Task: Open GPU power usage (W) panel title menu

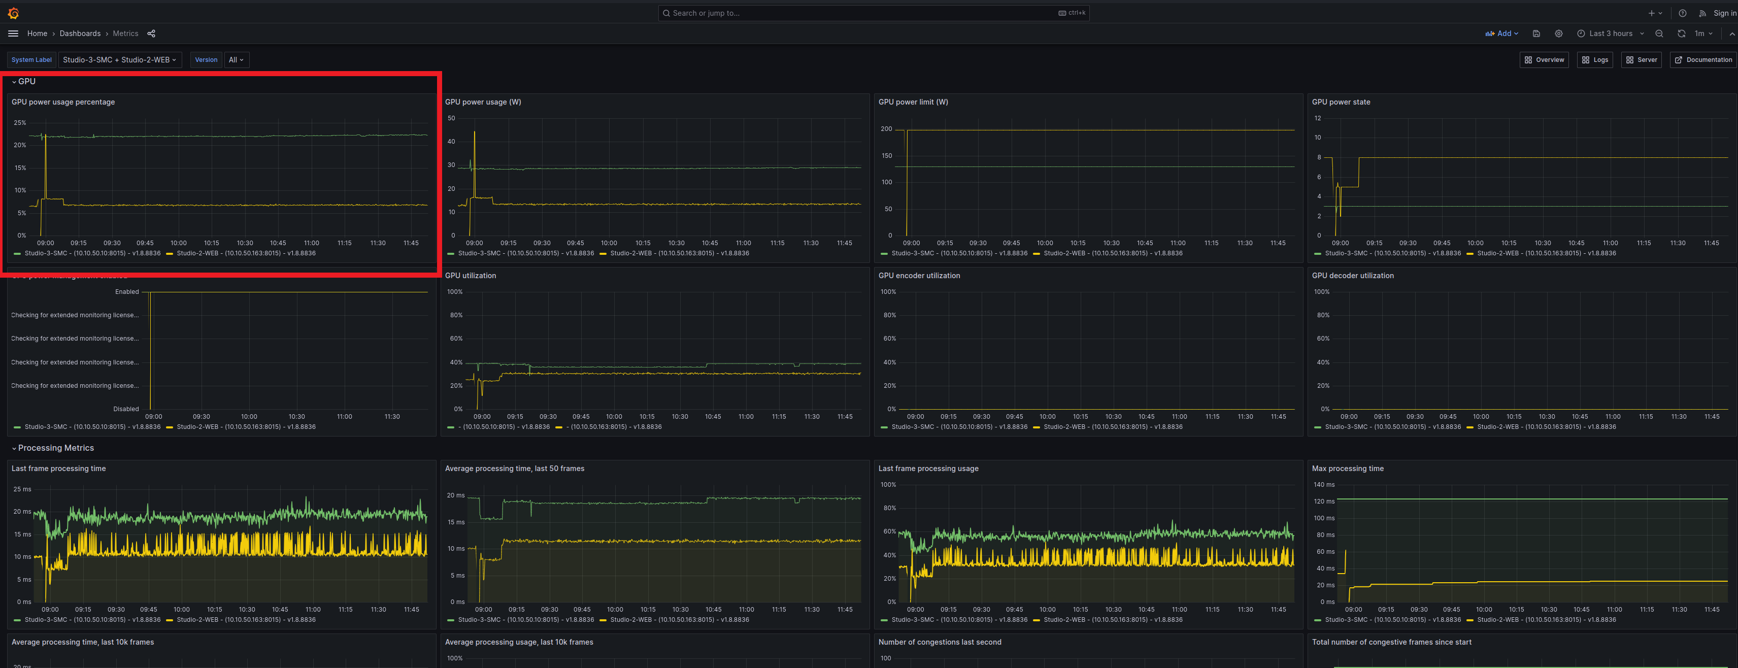Action: point(483,102)
